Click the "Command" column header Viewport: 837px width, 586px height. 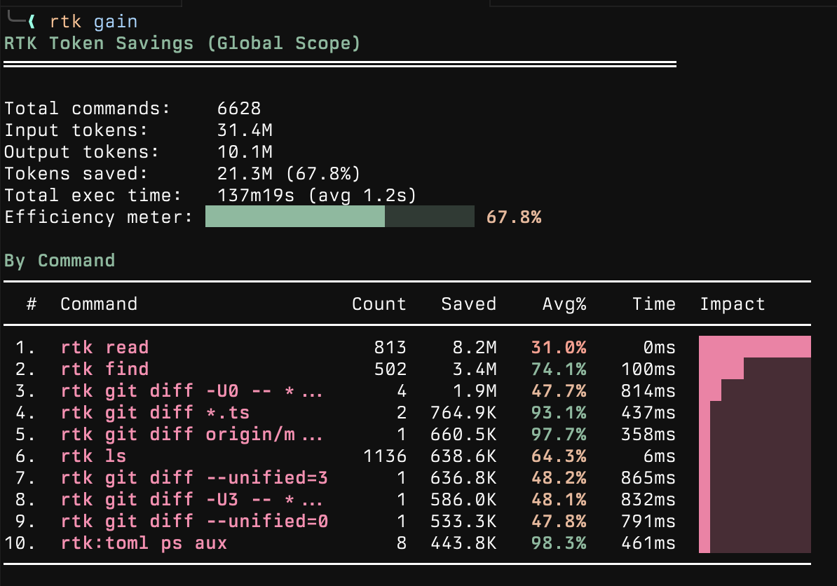pyautogui.click(x=99, y=304)
